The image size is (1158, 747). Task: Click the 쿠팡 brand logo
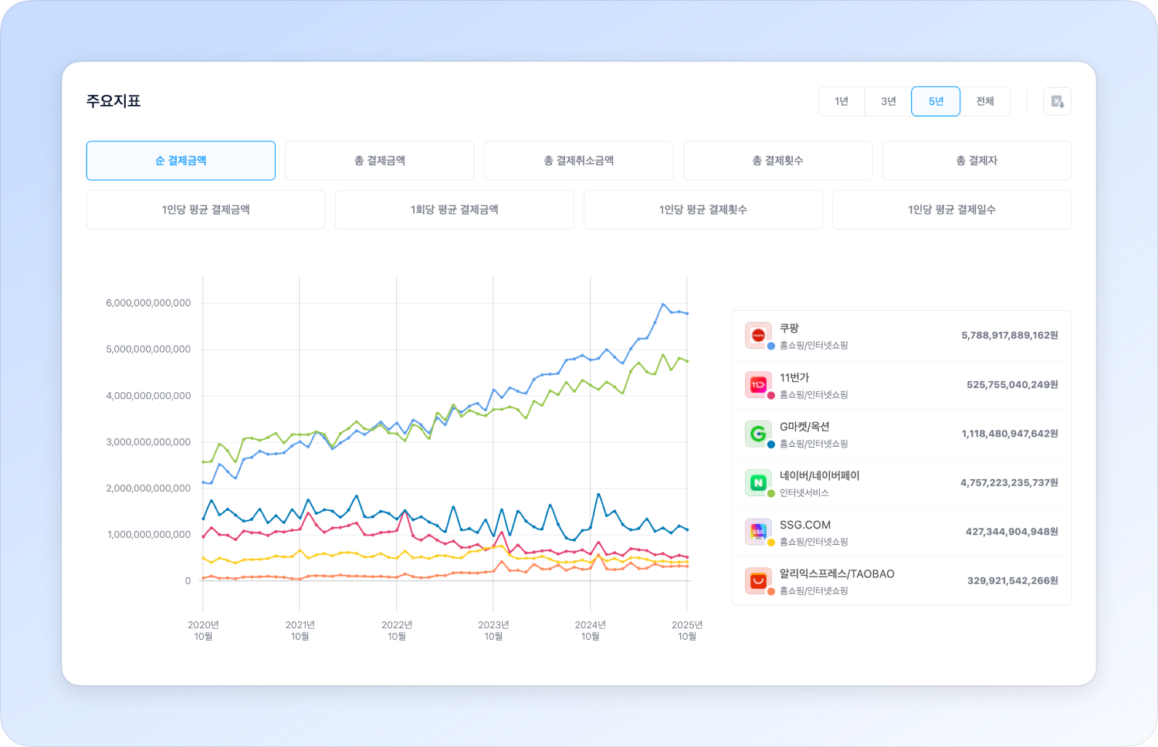tap(758, 335)
